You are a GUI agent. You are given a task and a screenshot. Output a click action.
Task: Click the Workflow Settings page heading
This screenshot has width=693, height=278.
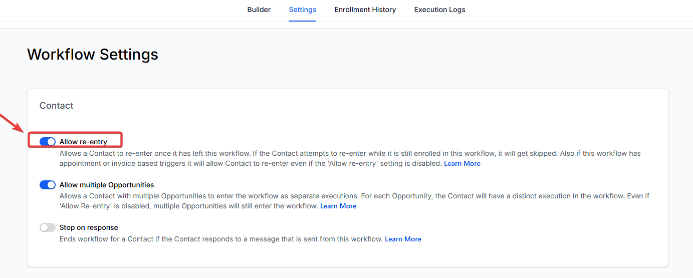[93, 54]
